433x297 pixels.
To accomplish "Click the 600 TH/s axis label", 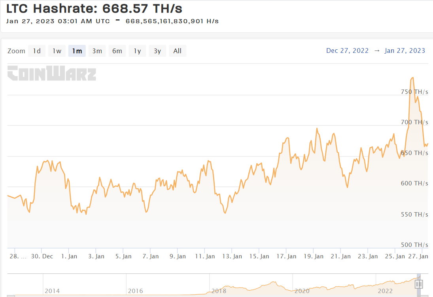I will pyautogui.click(x=414, y=183).
